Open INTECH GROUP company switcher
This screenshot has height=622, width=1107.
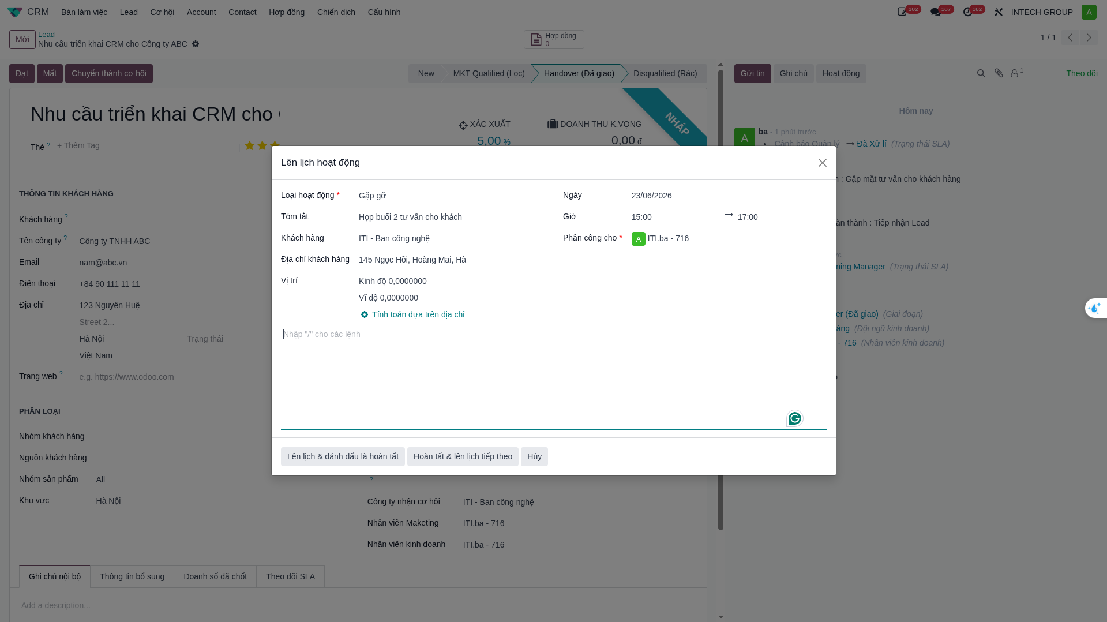[x=1041, y=12]
